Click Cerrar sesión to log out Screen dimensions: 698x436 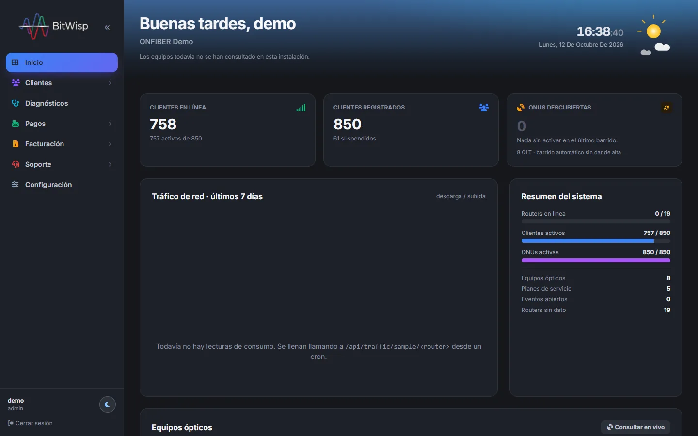[x=30, y=423]
